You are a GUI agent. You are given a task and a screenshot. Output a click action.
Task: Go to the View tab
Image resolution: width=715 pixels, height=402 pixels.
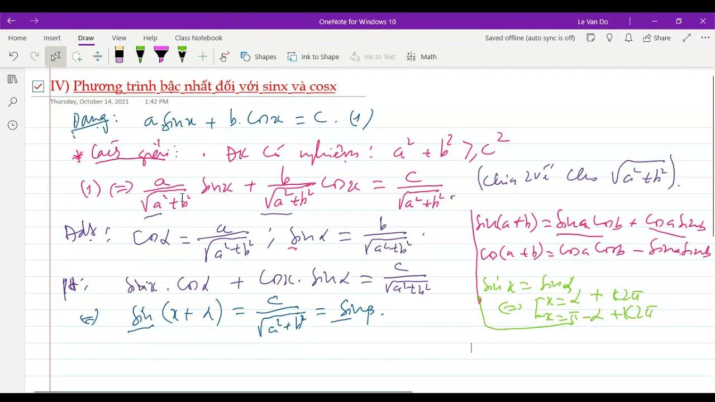(x=119, y=38)
